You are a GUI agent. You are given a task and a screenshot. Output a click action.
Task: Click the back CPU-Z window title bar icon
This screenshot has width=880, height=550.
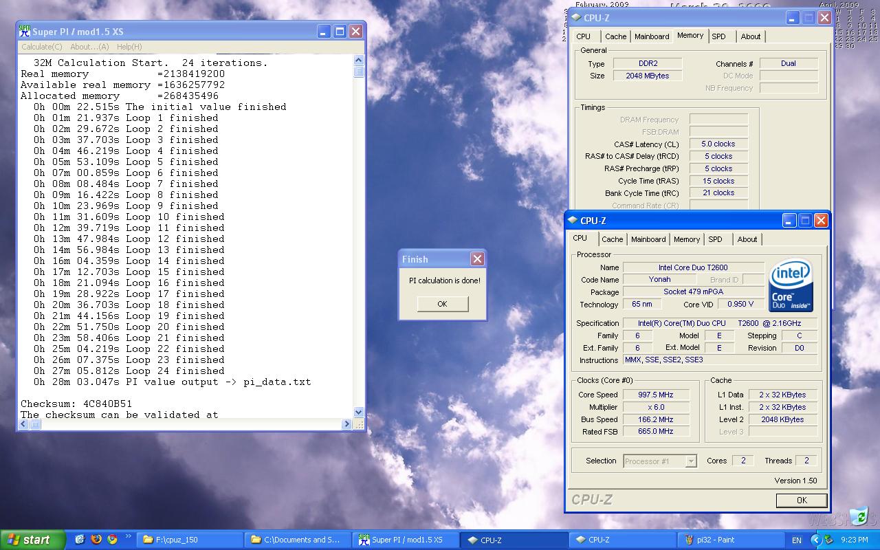tap(575, 18)
